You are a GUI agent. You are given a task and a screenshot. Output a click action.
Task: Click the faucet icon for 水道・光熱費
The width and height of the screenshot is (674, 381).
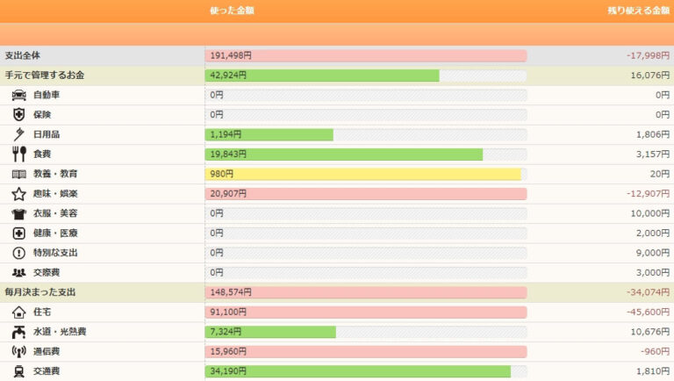[x=19, y=332]
